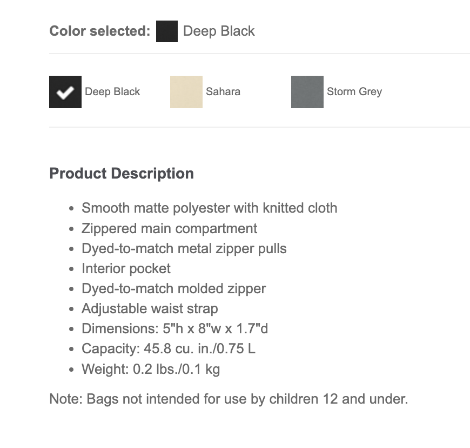
Task: Click the children safety note text
Action: coord(229,399)
